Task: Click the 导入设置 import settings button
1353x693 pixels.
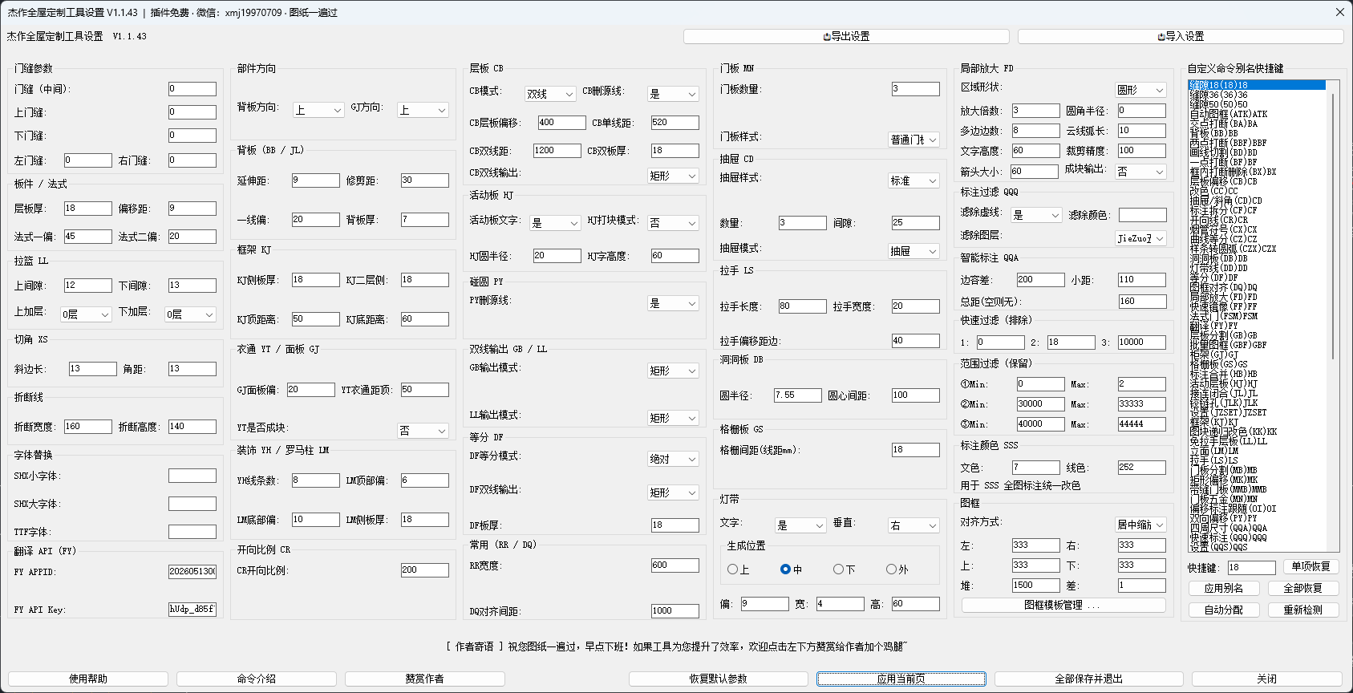Action: (1181, 36)
